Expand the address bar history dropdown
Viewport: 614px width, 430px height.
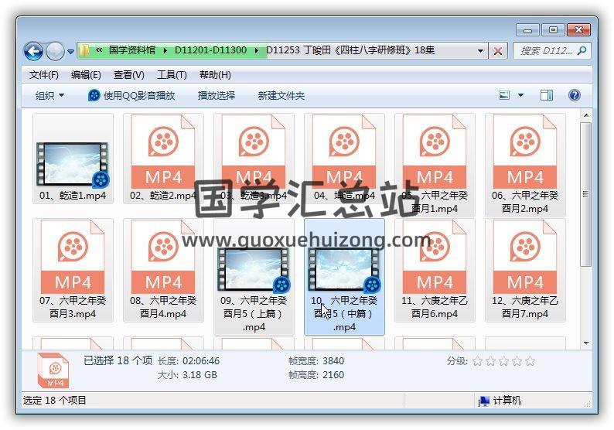click(x=480, y=51)
